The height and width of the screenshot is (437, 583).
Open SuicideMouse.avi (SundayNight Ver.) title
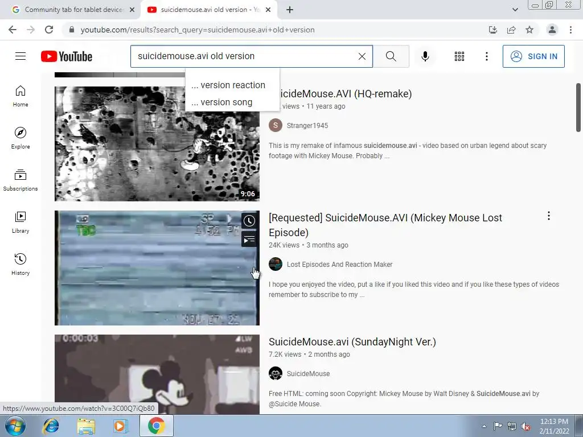(352, 341)
